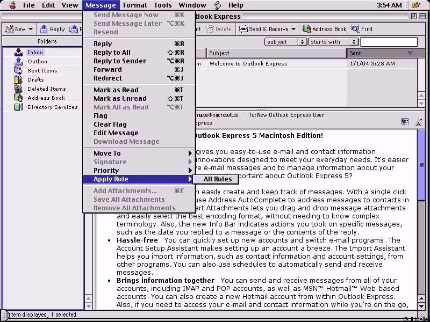Open the View menu
The image size is (430, 322).
70,5
